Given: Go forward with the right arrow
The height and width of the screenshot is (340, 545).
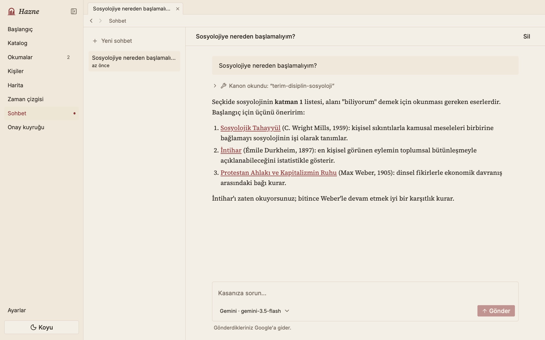Looking at the screenshot, I should [x=100, y=21].
